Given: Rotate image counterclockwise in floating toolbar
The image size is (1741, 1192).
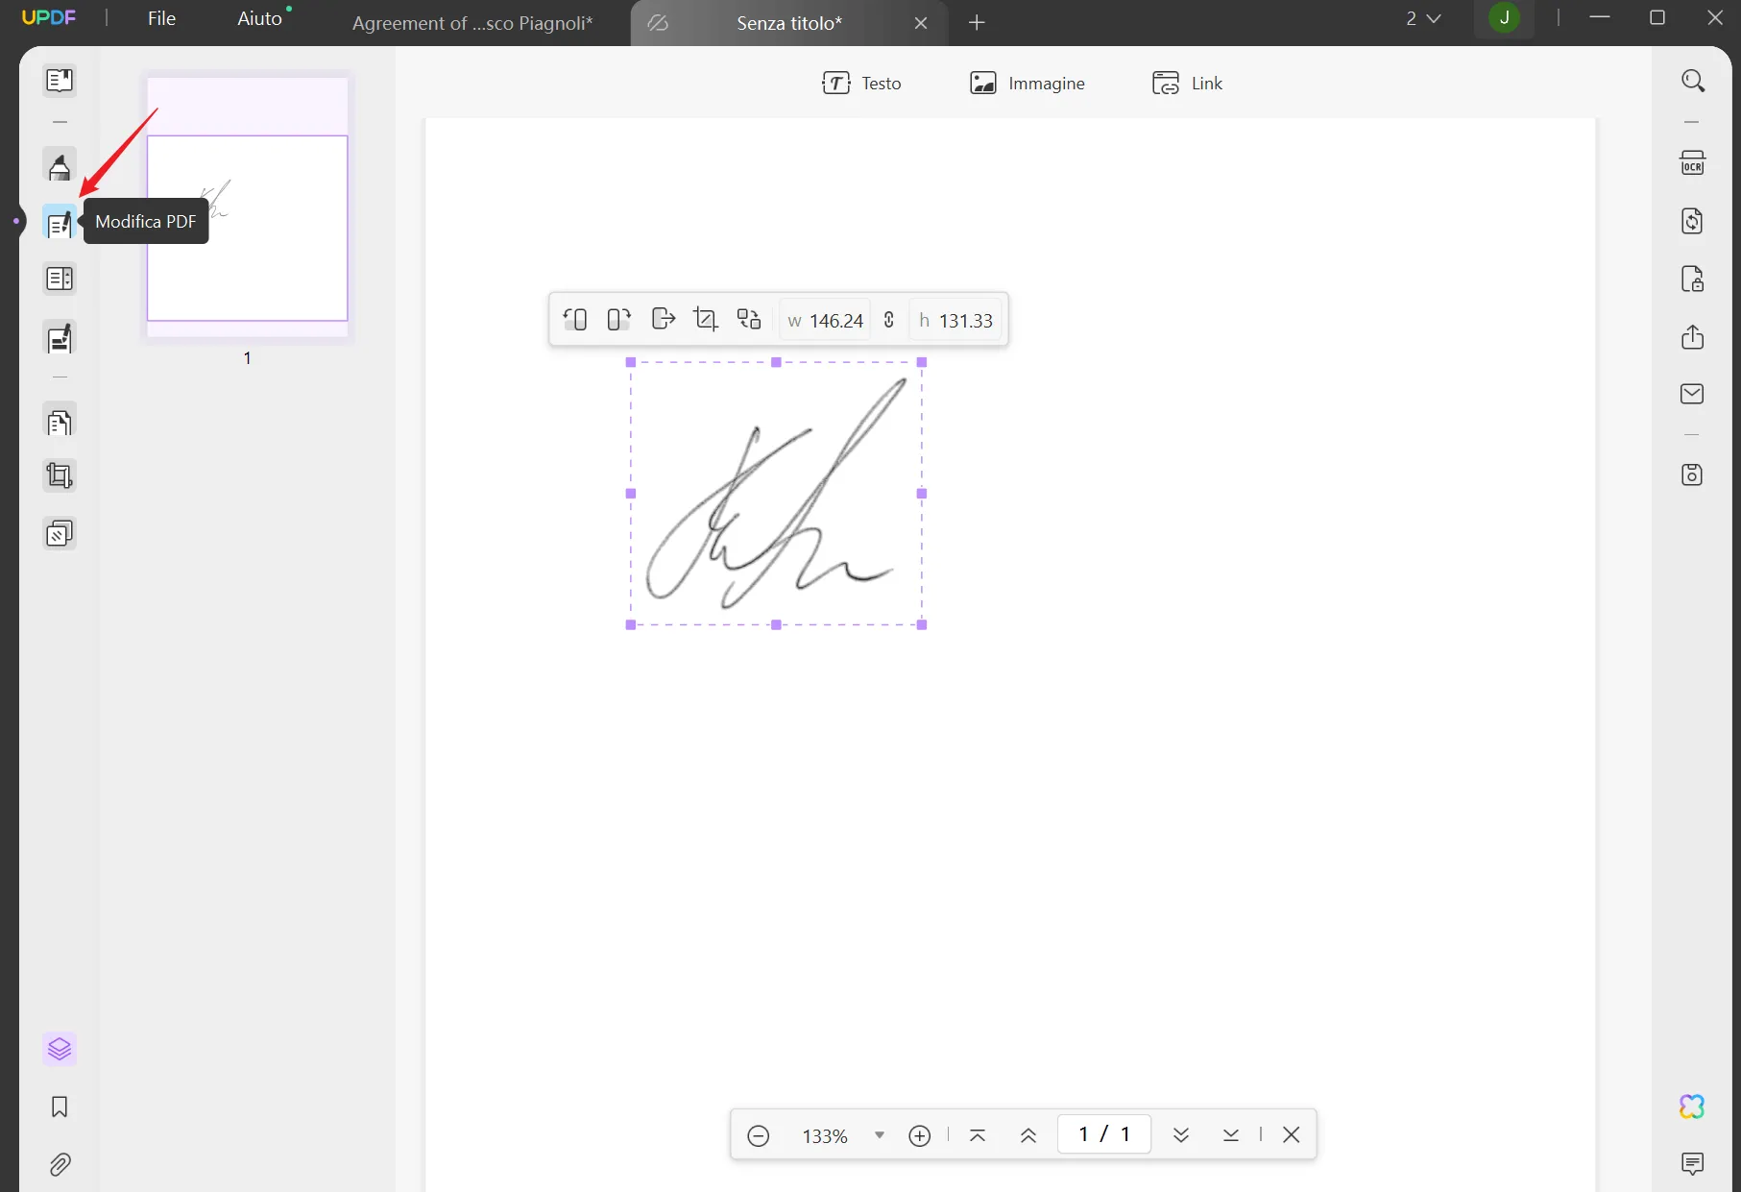Looking at the screenshot, I should click(575, 320).
